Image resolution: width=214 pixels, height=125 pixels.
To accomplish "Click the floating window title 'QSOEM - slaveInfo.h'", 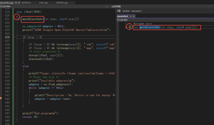I will [x=132, y=11].
